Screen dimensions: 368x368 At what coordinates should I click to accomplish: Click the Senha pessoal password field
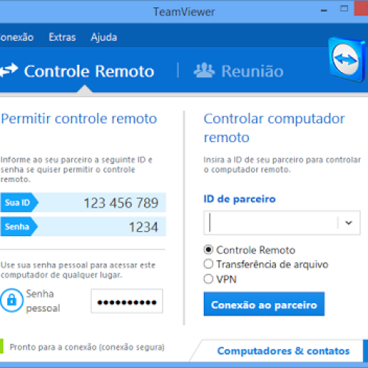(x=127, y=301)
